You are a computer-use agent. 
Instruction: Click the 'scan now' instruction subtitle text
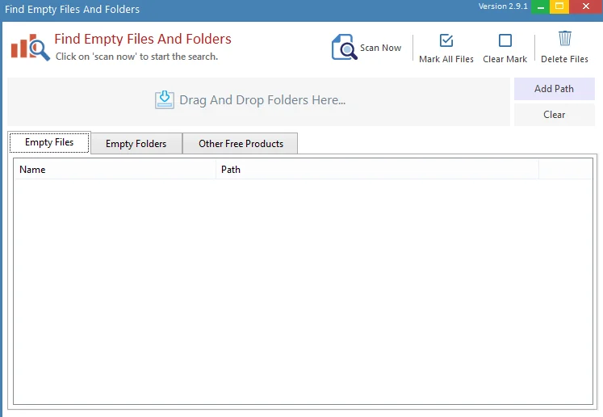136,57
